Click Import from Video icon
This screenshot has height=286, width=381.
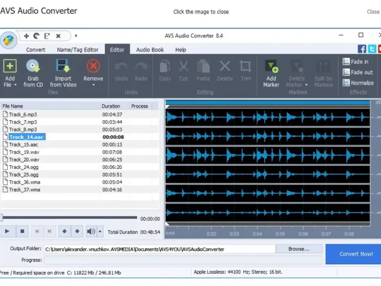[63, 66]
